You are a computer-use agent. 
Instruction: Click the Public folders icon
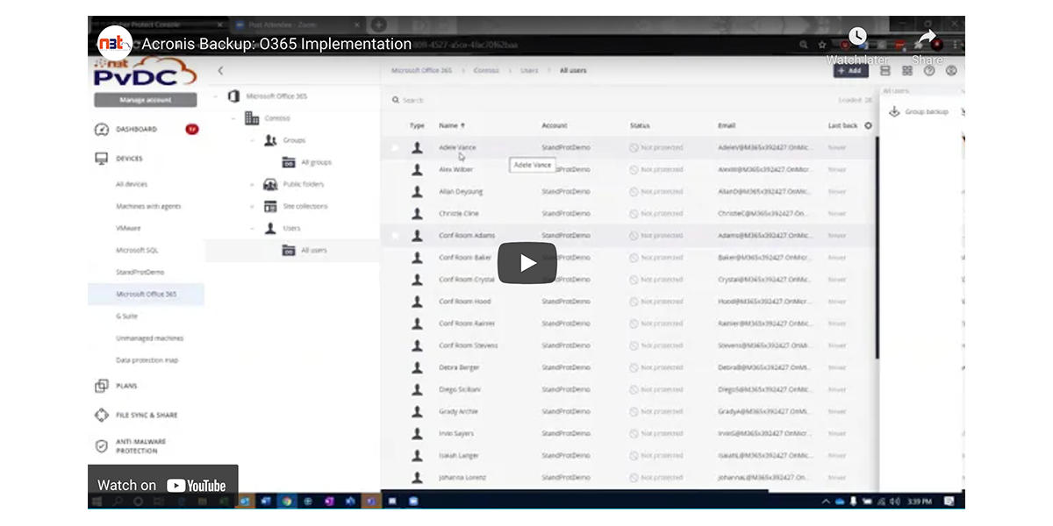click(x=270, y=184)
